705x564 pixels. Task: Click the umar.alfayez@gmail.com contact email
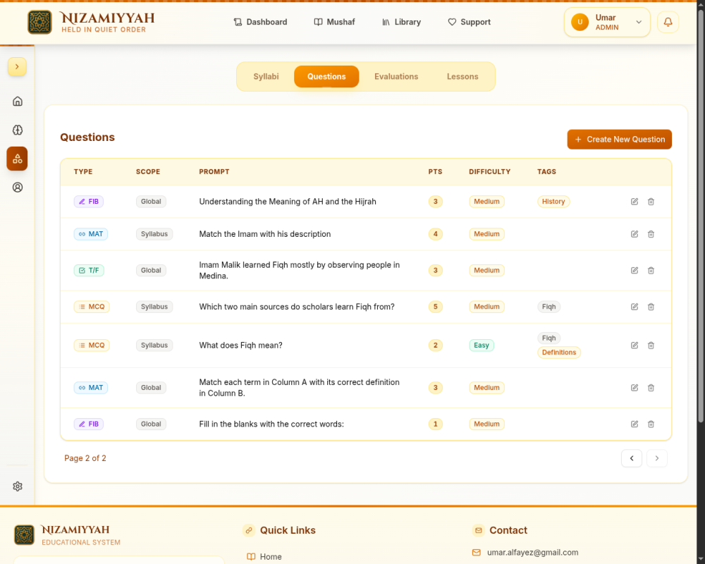tap(532, 552)
